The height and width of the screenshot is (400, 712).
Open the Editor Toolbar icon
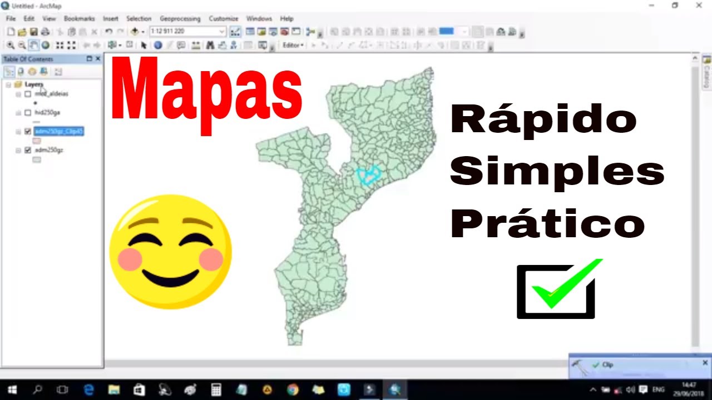tap(235, 32)
